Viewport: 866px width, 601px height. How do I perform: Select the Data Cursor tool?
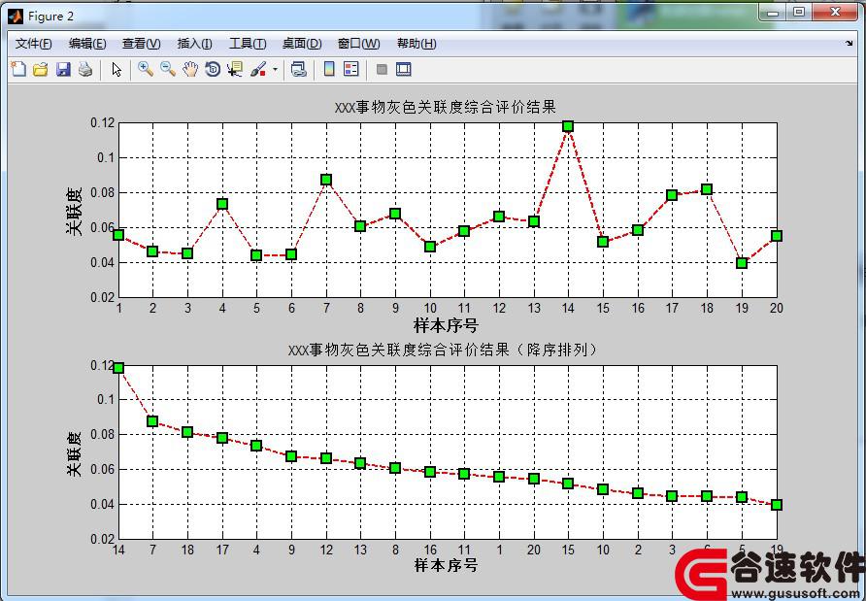pos(235,69)
